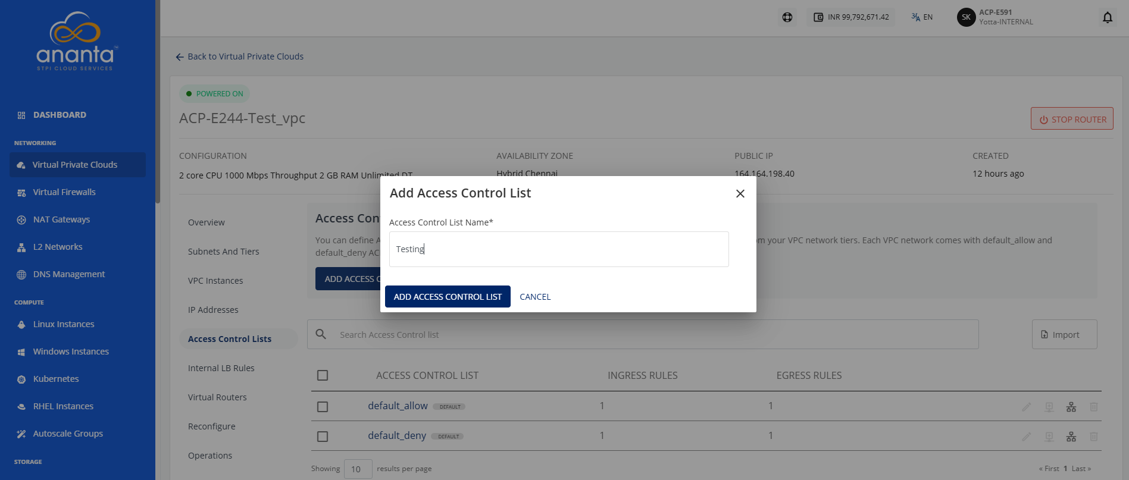The width and height of the screenshot is (1129, 480).
Task: Click the Cancel link in dialog
Action: 535,297
